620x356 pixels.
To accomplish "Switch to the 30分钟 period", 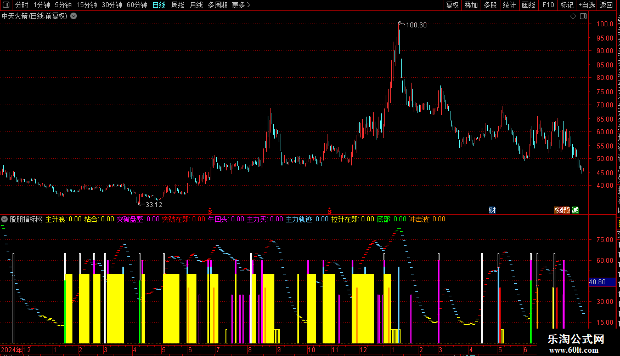I will click(x=112, y=5).
